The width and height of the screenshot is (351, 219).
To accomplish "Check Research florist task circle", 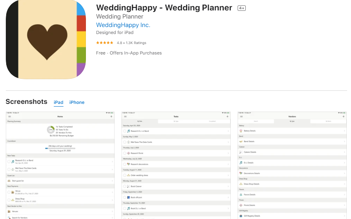I will (x=125, y=153).
